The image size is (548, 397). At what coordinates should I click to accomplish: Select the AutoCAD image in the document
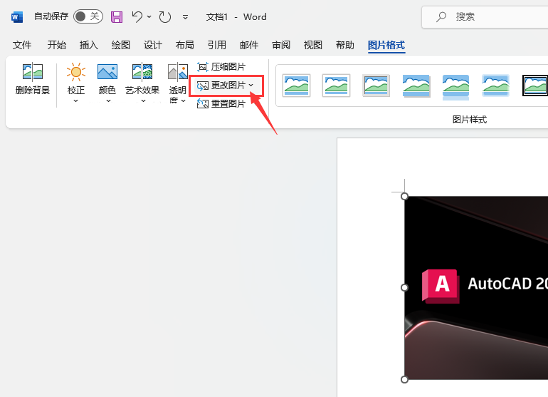tap(476, 288)
